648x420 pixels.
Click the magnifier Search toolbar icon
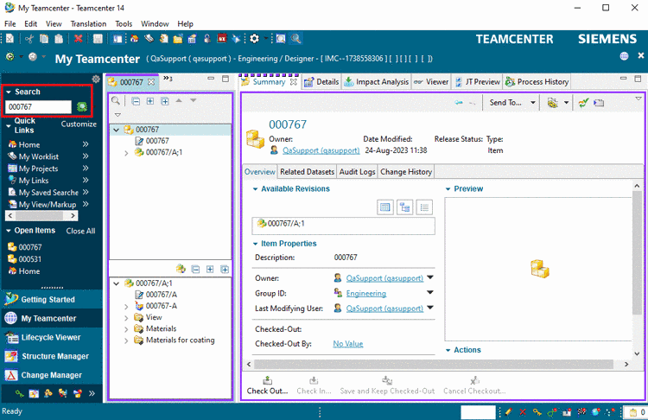point(295,39)
